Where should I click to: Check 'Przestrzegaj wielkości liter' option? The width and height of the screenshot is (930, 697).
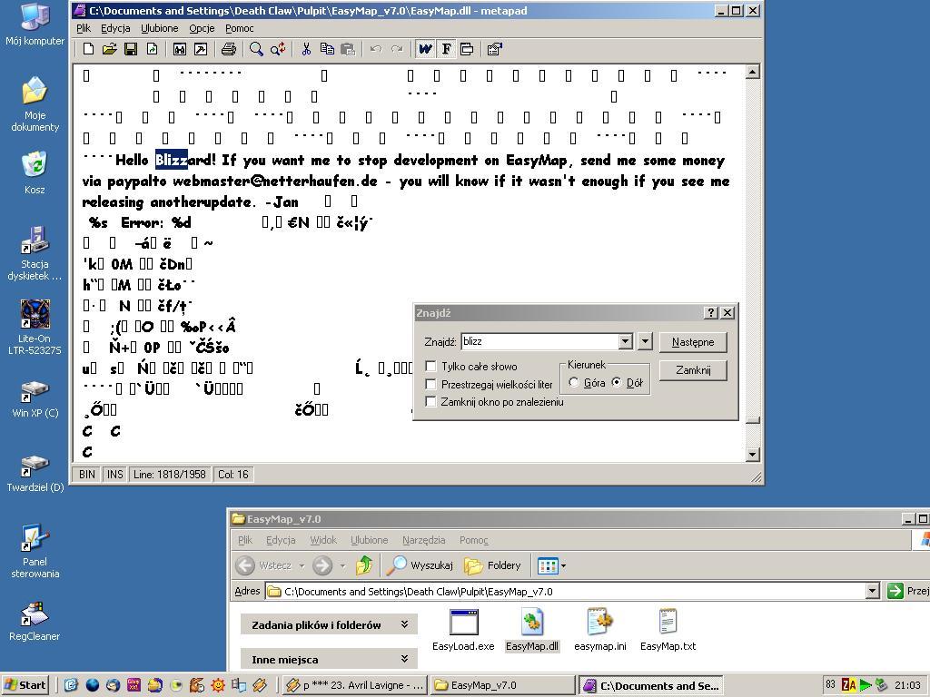[x=431, y=384]
